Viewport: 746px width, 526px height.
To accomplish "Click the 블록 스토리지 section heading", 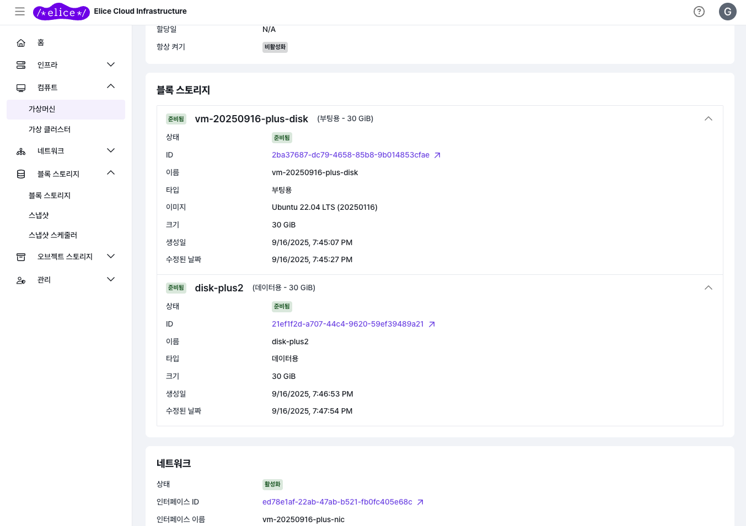I will tap(183, 90).
